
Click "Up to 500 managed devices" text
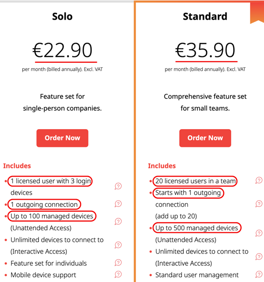[x=197, y=228]
